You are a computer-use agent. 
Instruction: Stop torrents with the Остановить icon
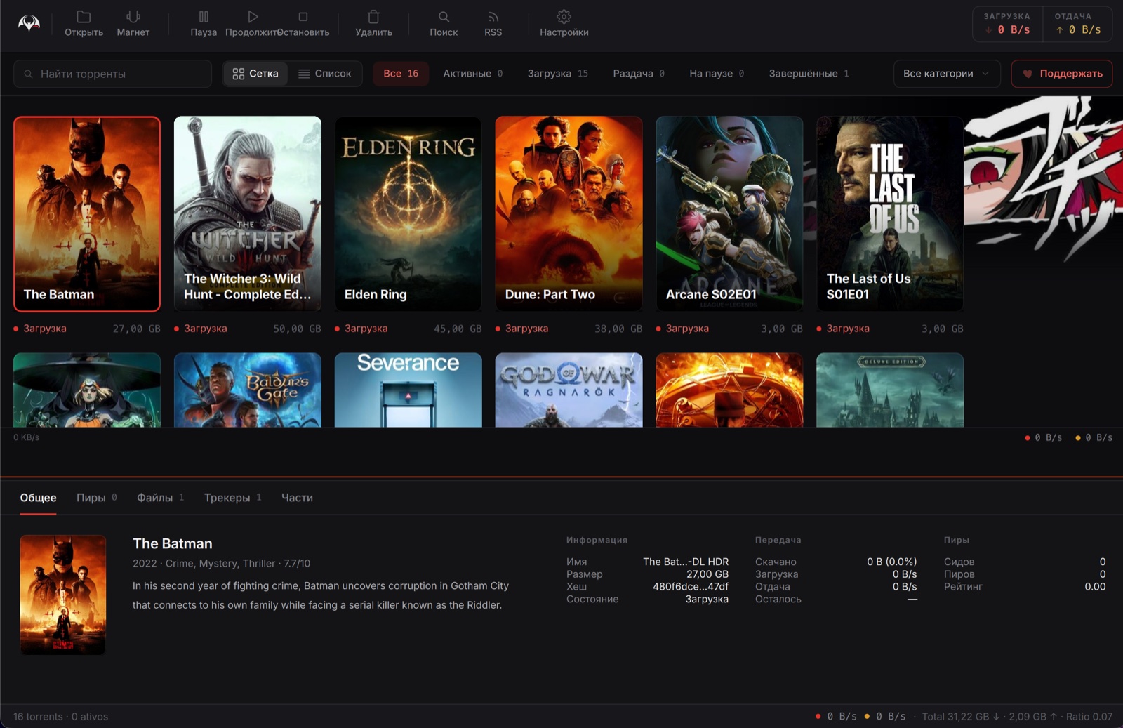tap(303, 16)
